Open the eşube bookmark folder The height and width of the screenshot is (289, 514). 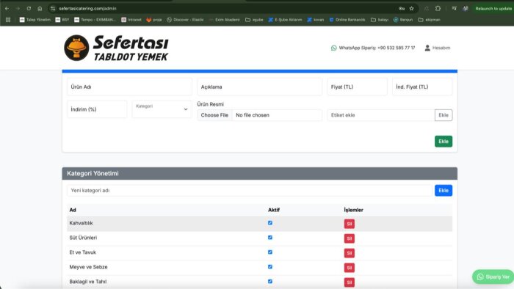tap(254, 20)
